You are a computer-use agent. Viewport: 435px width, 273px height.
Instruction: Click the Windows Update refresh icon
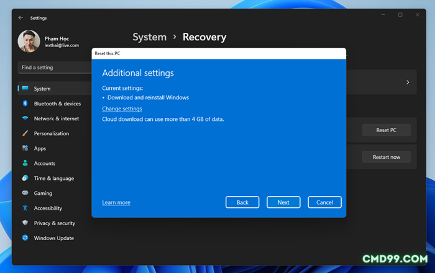click(25, 238)
